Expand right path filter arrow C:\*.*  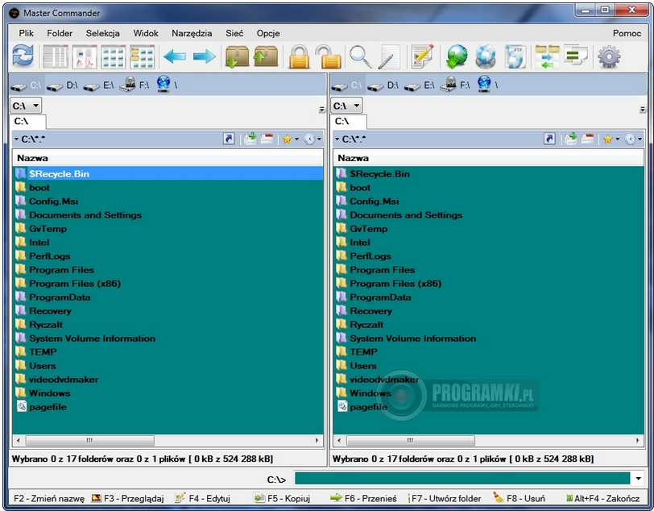click(337, 139)
